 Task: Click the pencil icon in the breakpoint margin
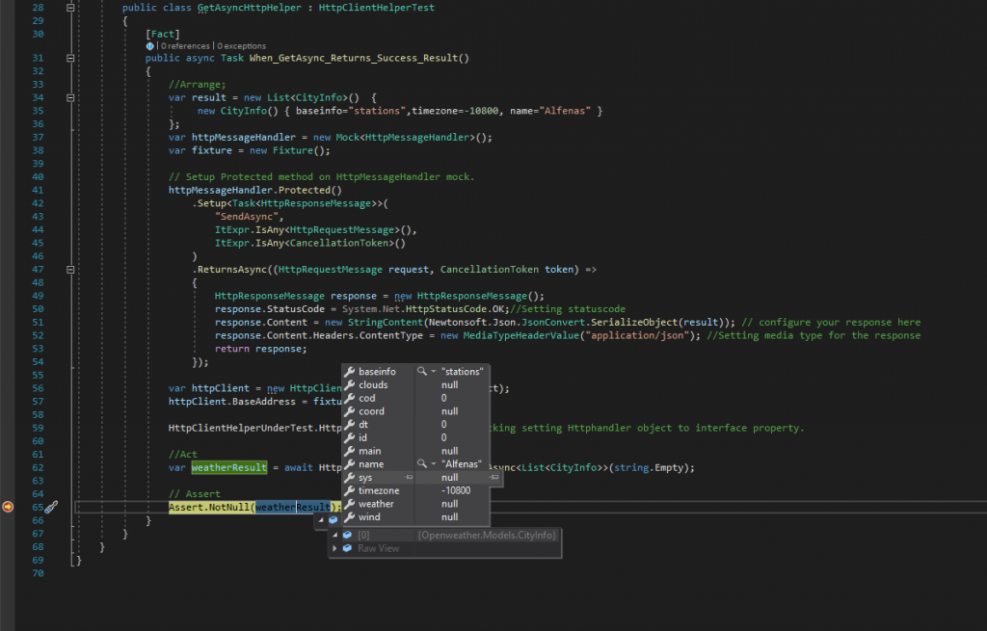coord(53,507)
